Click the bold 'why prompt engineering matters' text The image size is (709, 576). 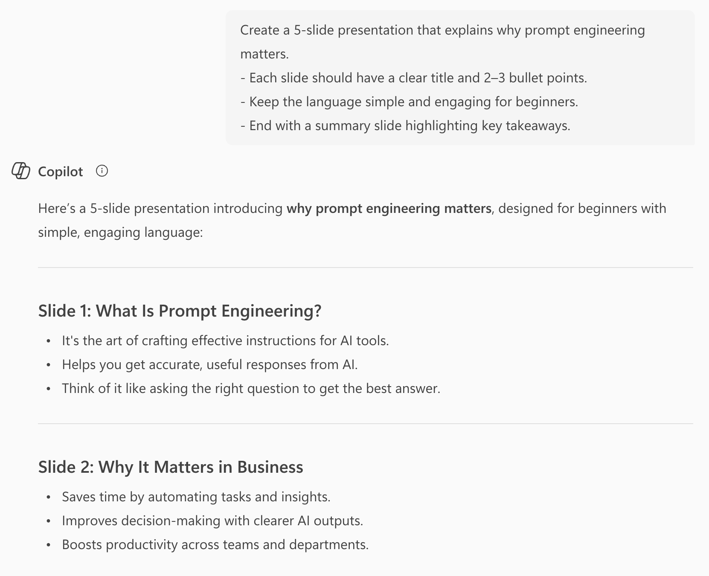(389, 209)
